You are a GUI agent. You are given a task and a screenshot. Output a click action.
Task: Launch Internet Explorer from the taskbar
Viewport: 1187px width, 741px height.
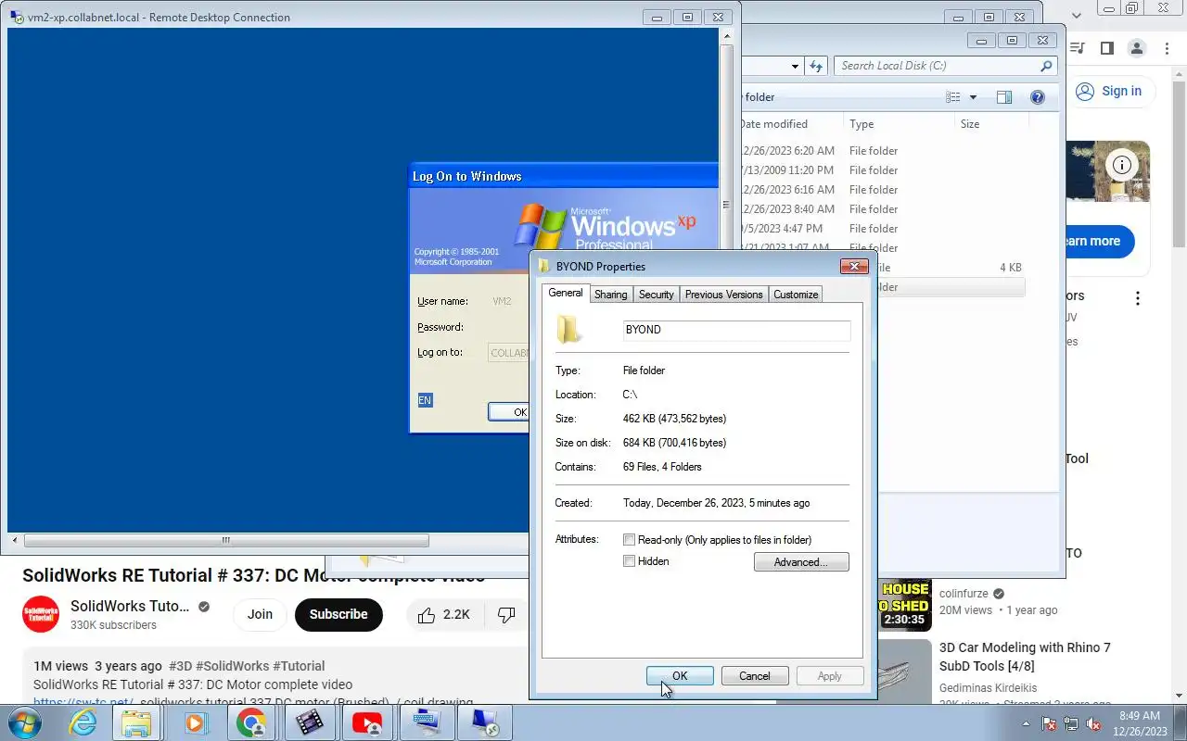point(83,722)
